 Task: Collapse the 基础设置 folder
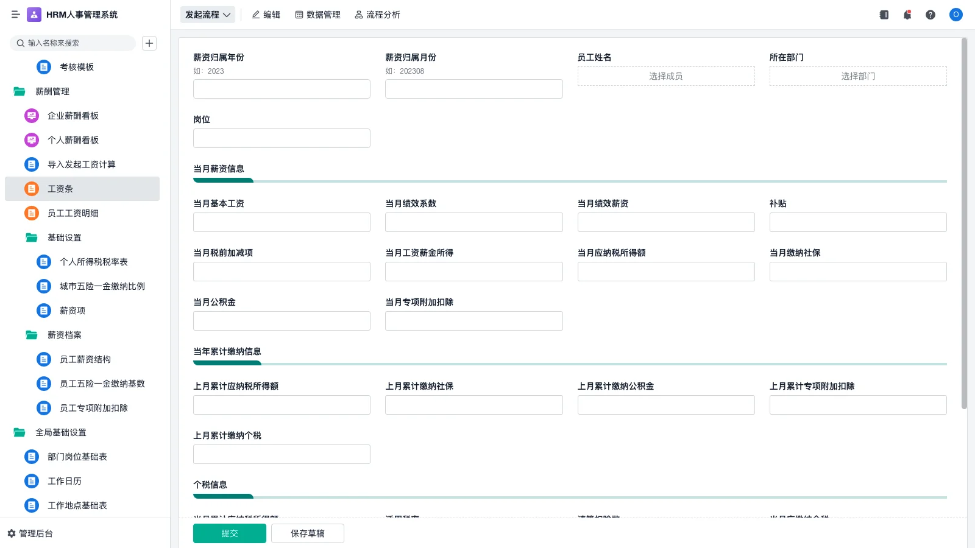click(32, 237)
